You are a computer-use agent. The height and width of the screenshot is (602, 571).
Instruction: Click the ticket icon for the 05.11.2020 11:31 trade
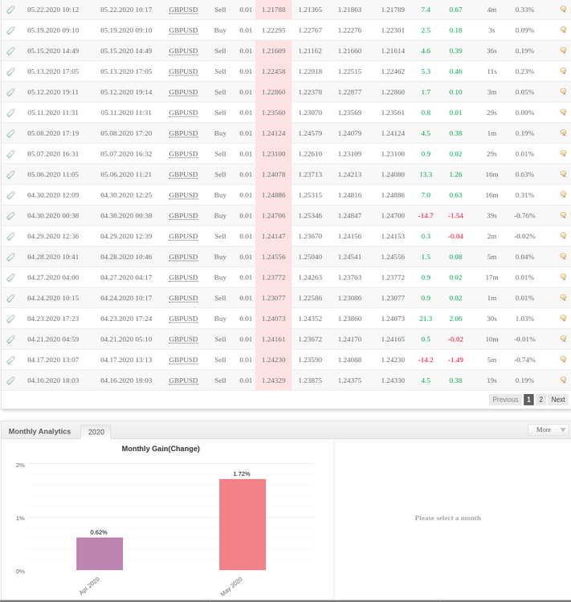pyautogui.click(x=10, y=113)
